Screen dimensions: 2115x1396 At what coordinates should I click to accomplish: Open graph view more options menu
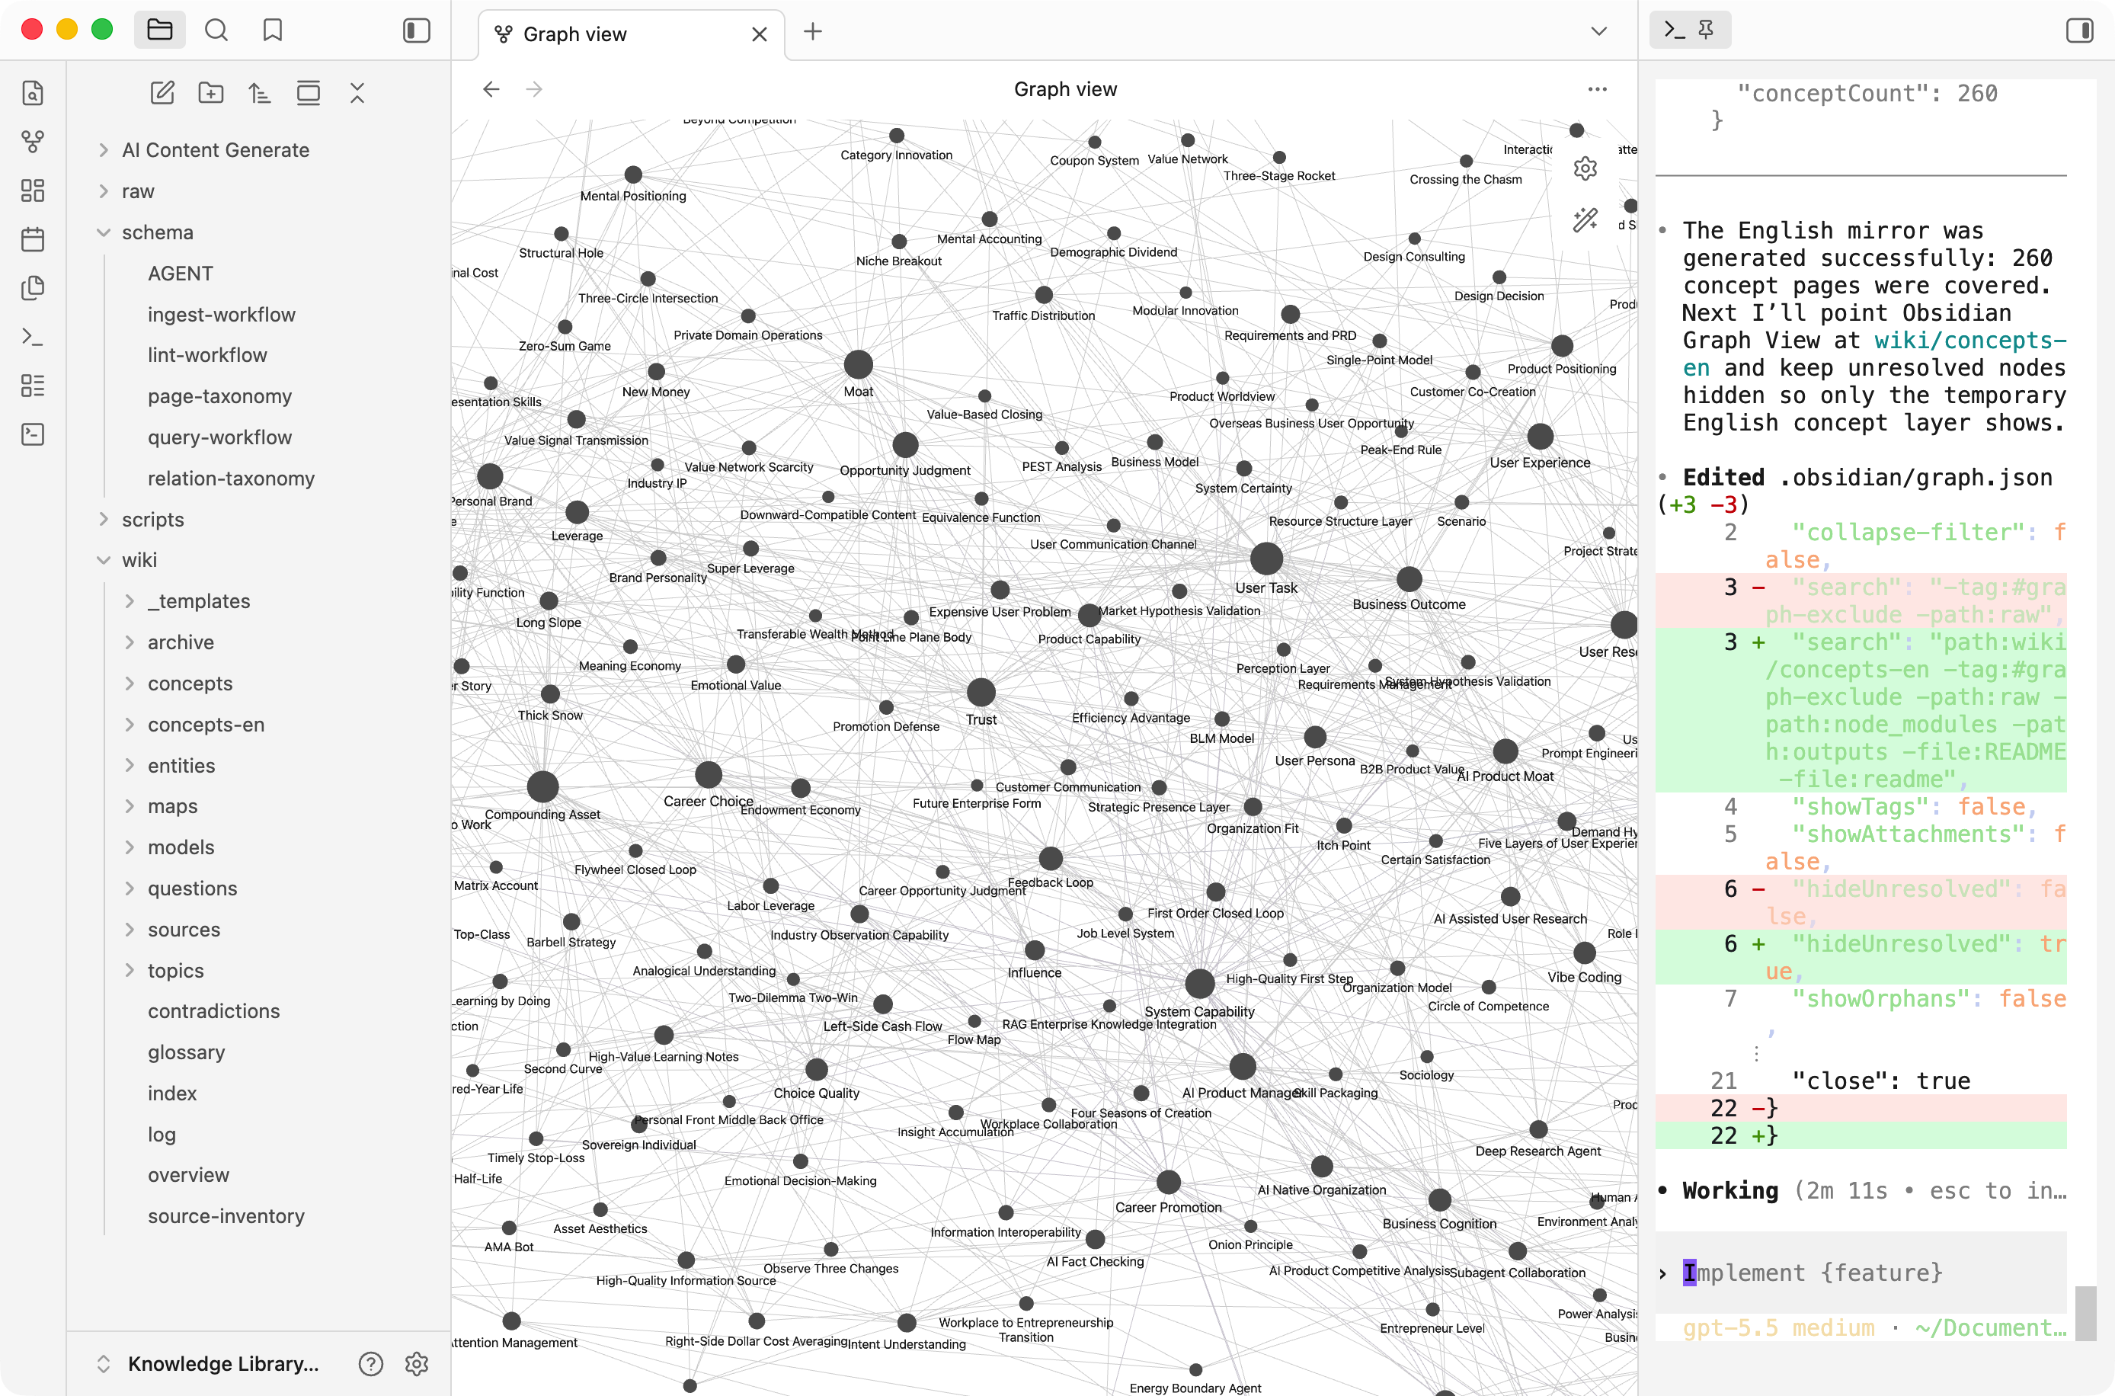(1597, 89)
